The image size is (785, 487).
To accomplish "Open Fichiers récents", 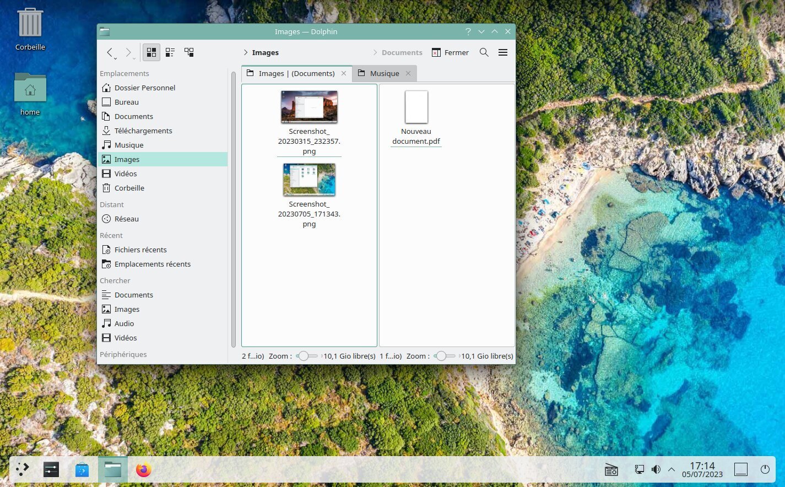I will coord(140,250).
